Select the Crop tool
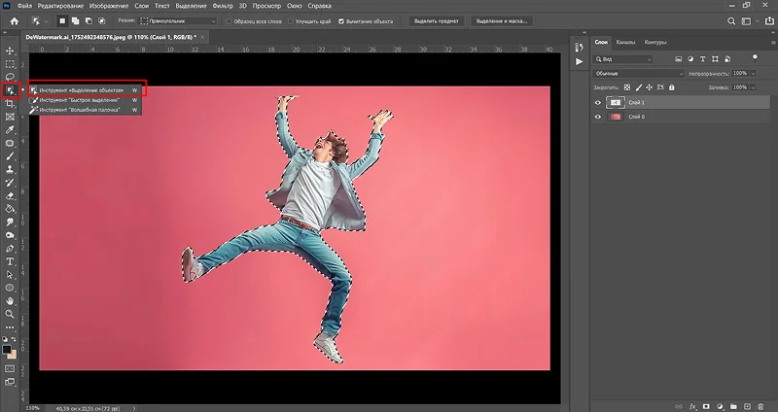Viewport: 778px width, 412px height. pos(10,104)
